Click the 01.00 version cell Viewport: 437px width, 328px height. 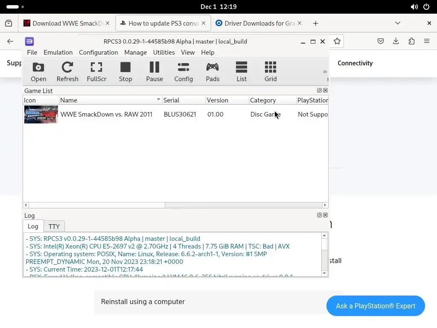tap(215, 114)
